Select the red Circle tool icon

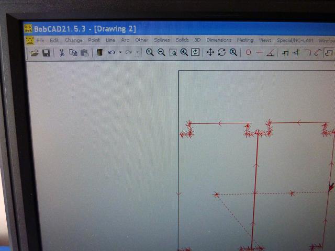point(248,52)
